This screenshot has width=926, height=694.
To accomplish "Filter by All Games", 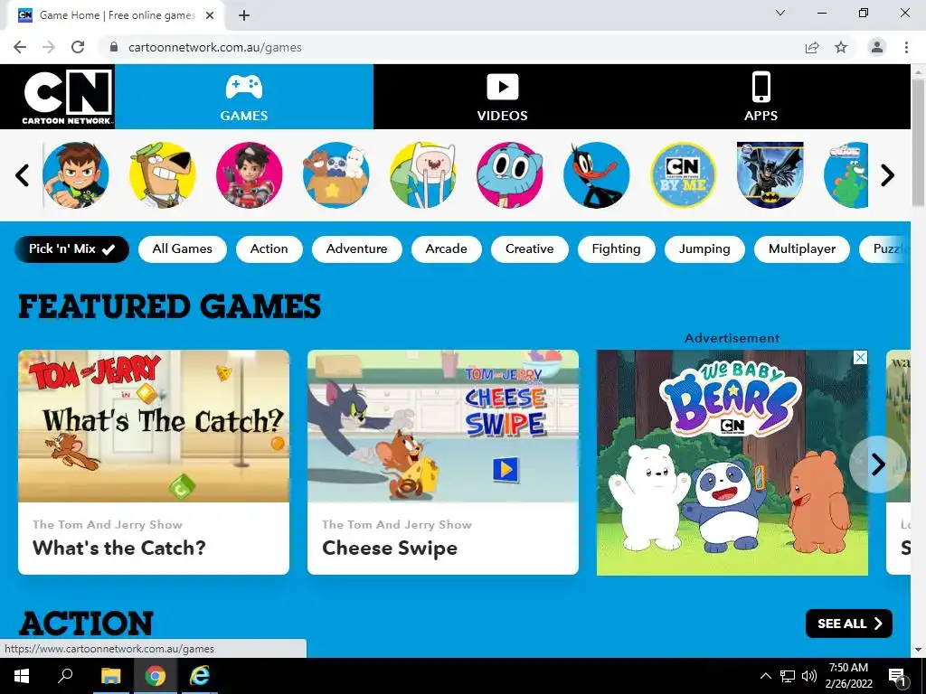I will click(183, 249).
